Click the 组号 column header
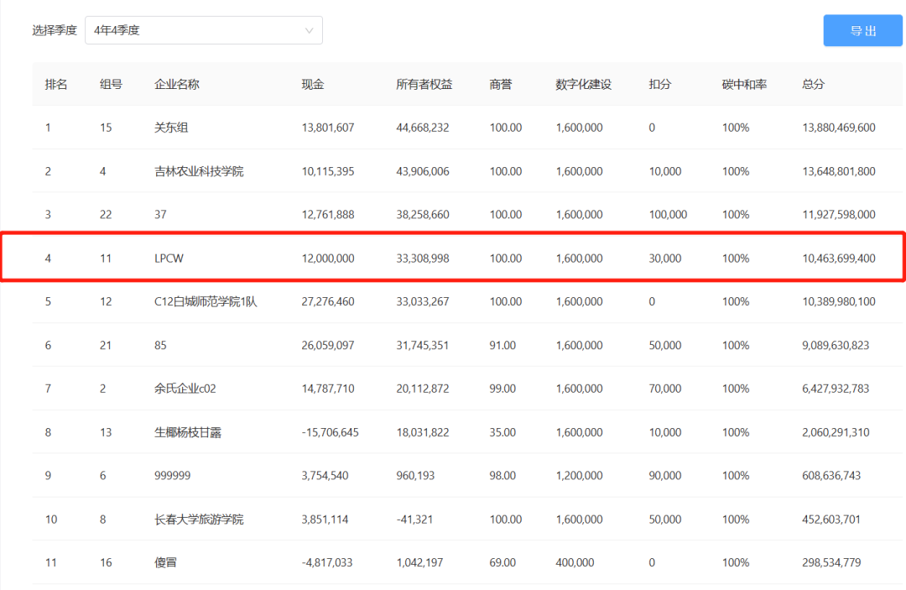This screenshot has height=590, width=906. pyautogui.click(x=111, y=85)
